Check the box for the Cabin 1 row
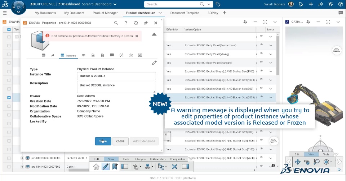 (x=9, y=167)
